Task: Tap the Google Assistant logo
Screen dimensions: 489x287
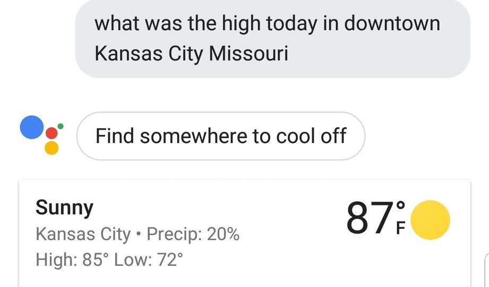Action: point(41,135)
